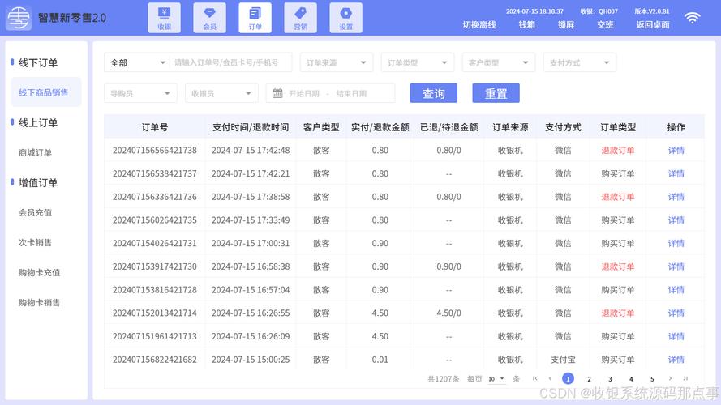Image resolution: width=721 pixels, height=405 pixels.
Task: Open 详情 for order 202407156566421738
Action: coord(676,150)
